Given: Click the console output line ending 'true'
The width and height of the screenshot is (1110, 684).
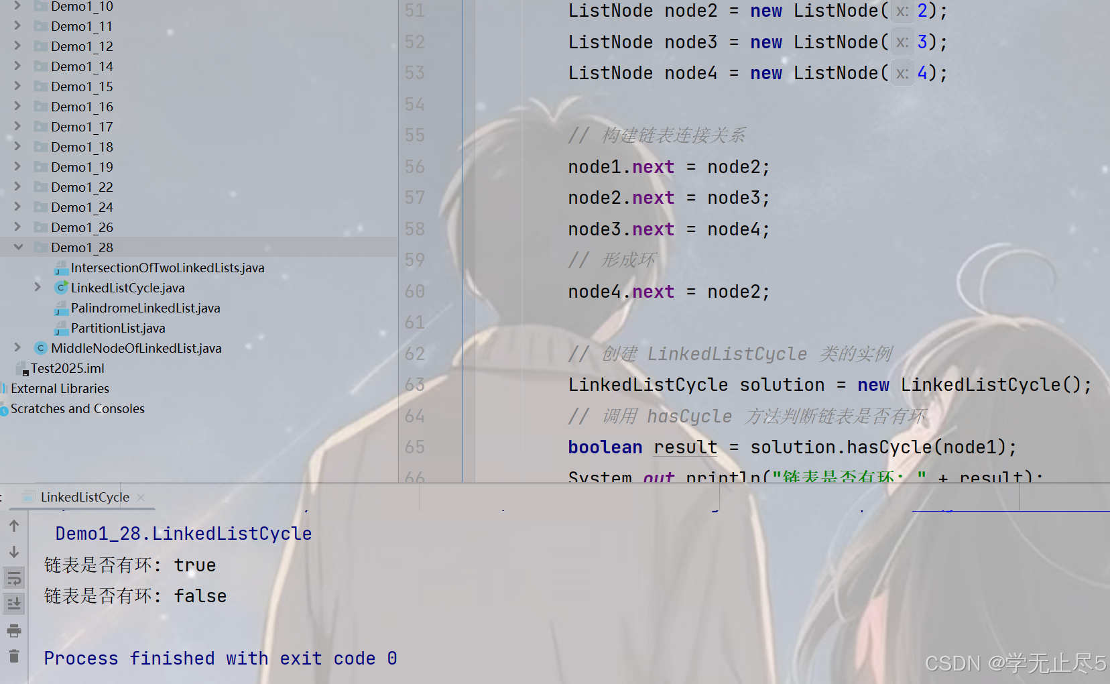Looking at the screenshot, I should click(x=130, y=565).
